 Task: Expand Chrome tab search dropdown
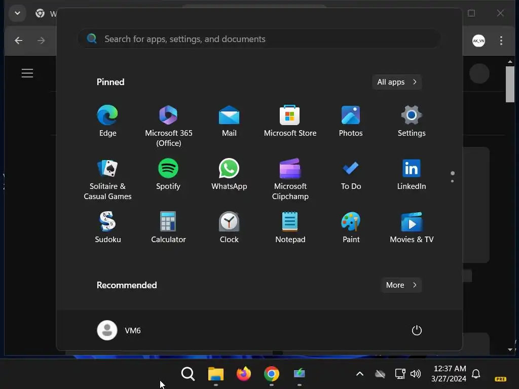17,13
